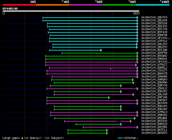Click the ~40% legend label
The image size is (172, 140).
65,2
